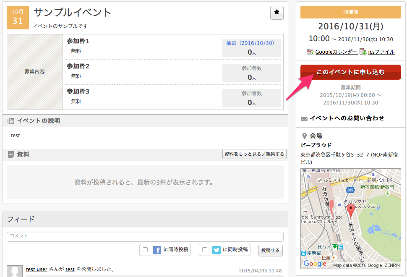Click the envelope icon beside the inquiry link
407x277 pixels.
tap(304, 119)
